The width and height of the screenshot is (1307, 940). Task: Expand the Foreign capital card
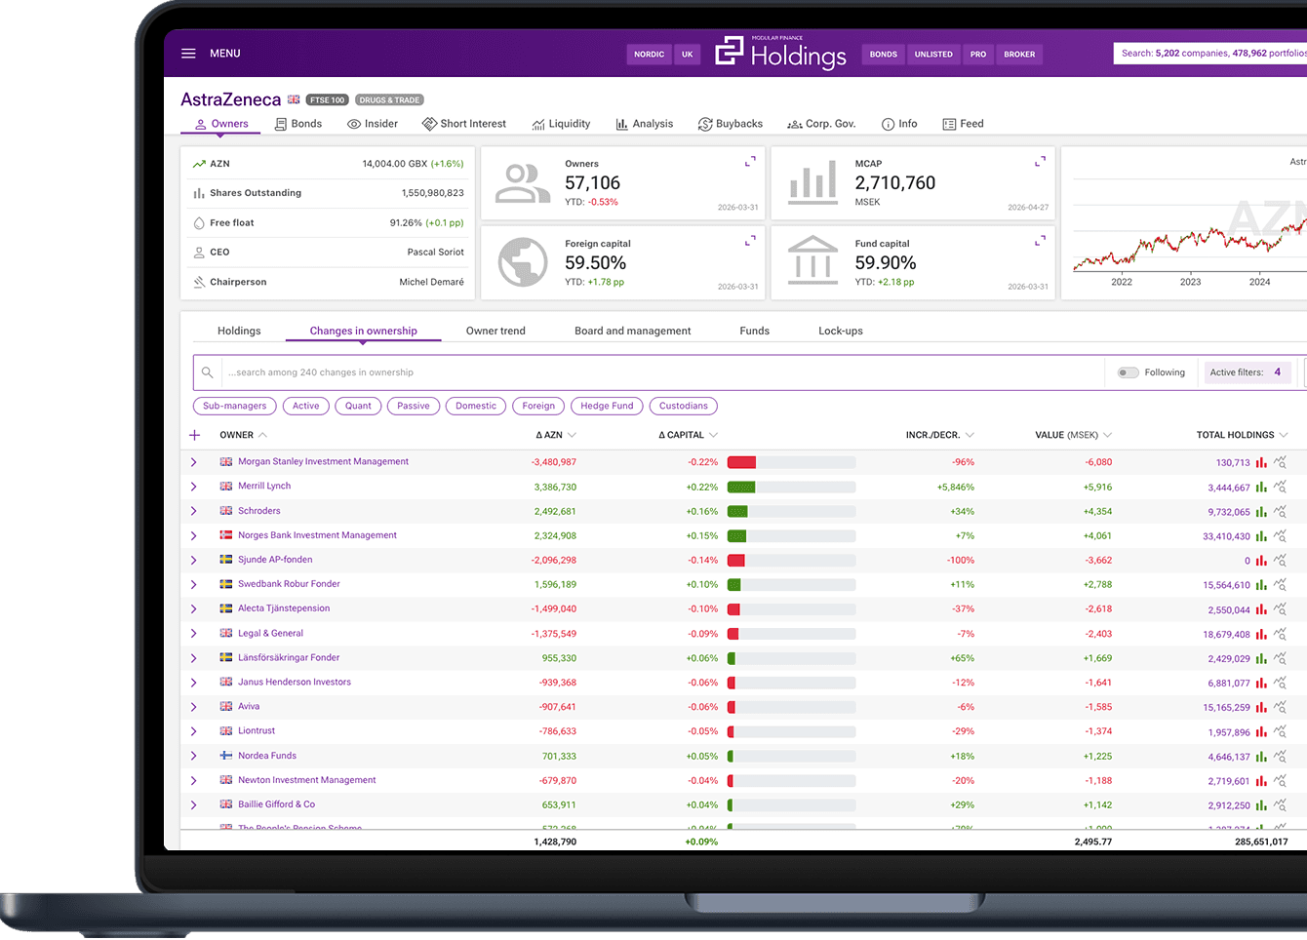point(750,241)
